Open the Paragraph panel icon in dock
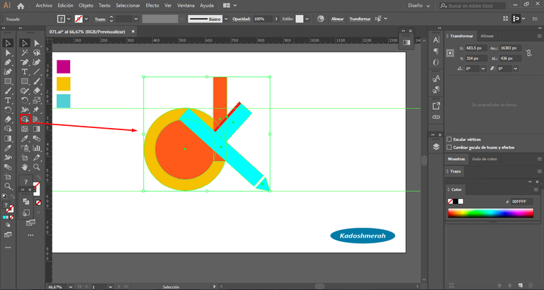 click(x=436, y=51)
